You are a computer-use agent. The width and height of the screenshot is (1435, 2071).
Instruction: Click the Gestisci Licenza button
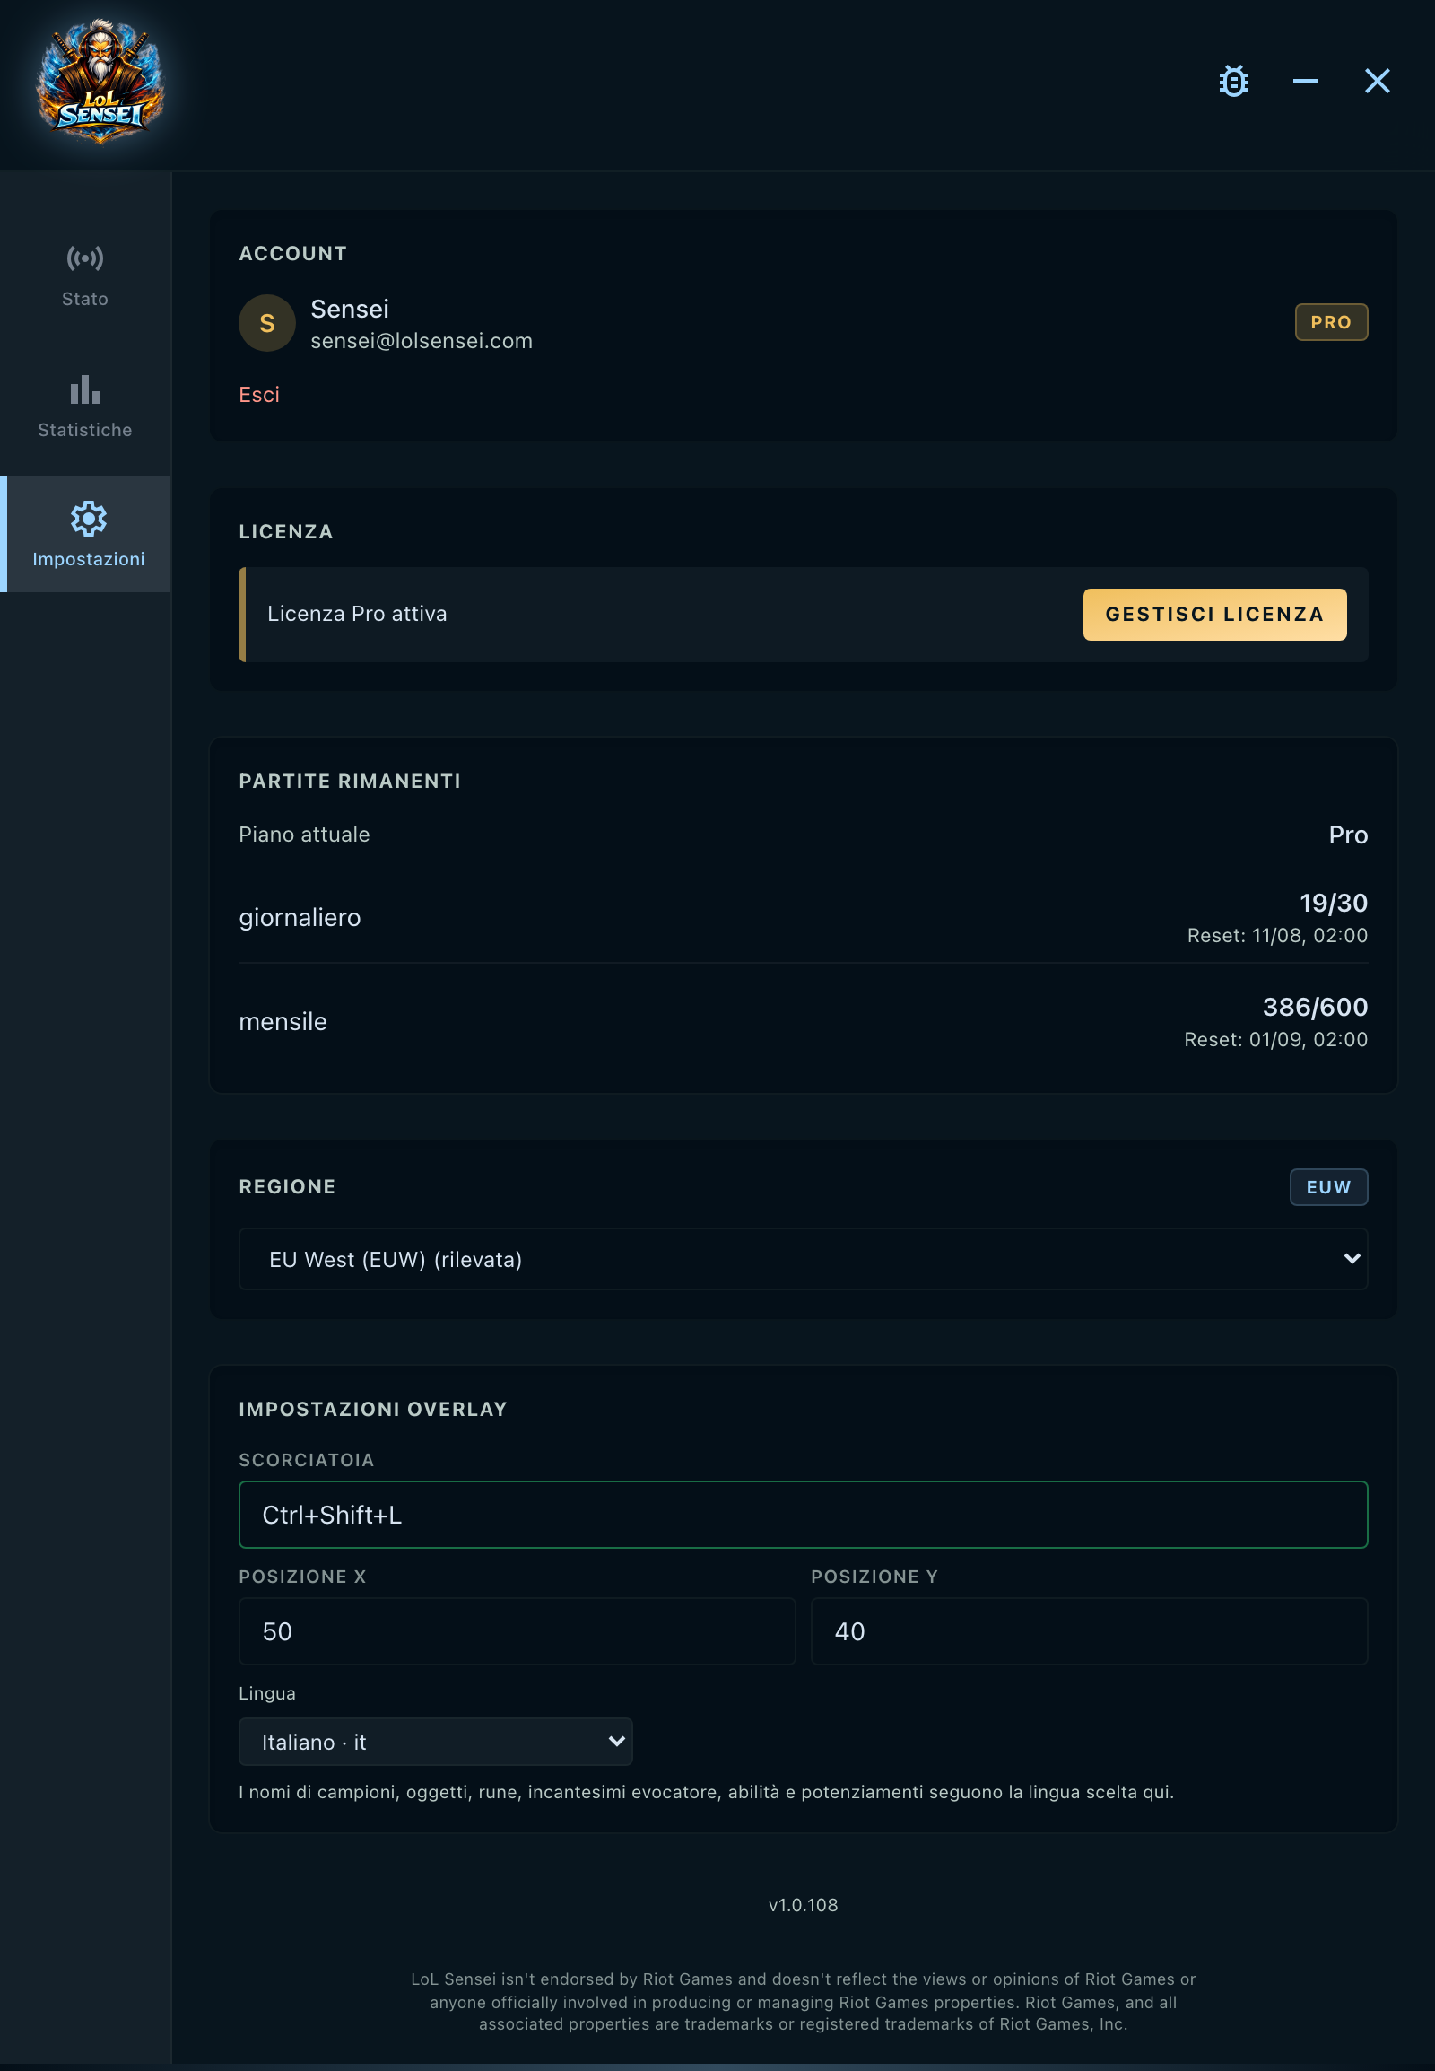click(1214, 615)
